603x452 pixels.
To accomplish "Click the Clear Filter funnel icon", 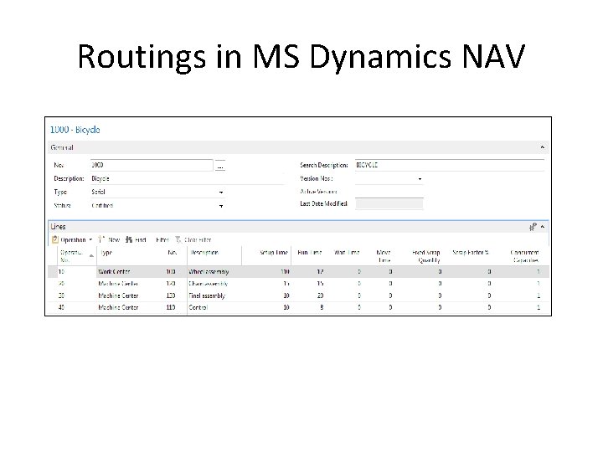I will click(178, 239).
